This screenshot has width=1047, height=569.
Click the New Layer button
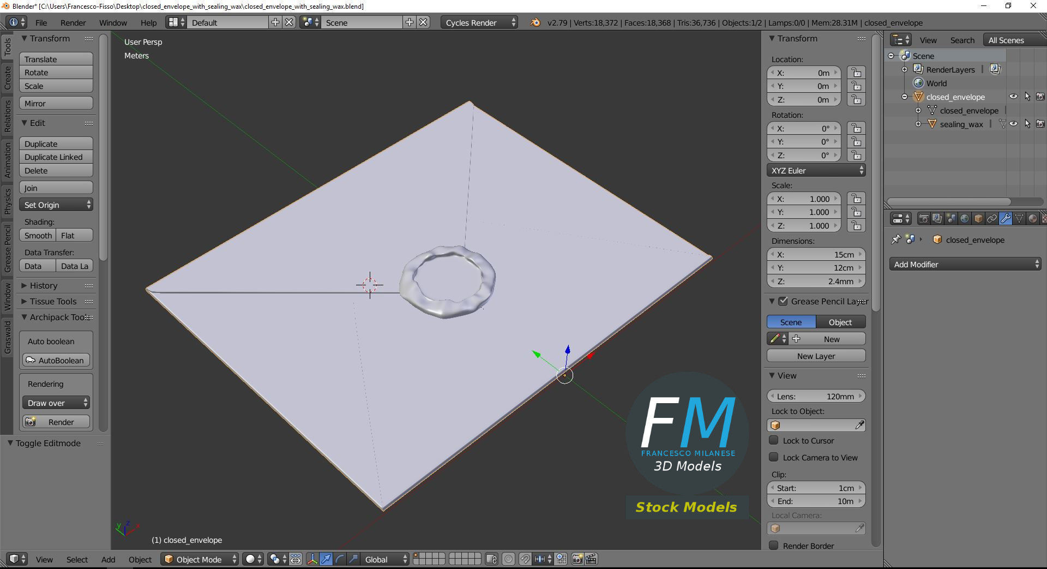pyautogui.click(x=816, y=356)
